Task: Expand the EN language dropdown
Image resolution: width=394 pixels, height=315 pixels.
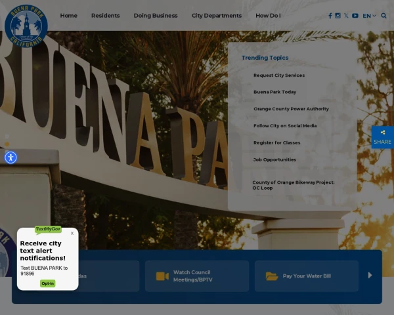Action: tap(369, 16)
